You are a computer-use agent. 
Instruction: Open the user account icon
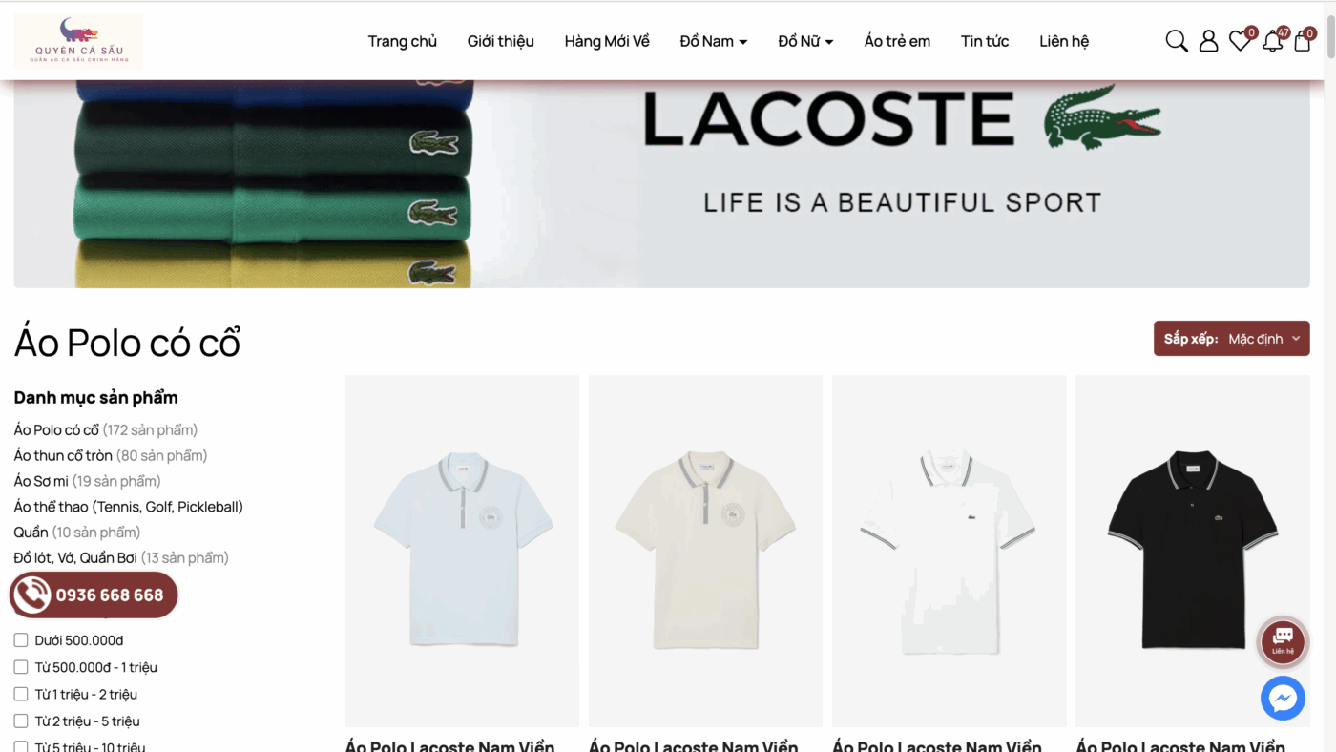click(x=1208, y=41)
